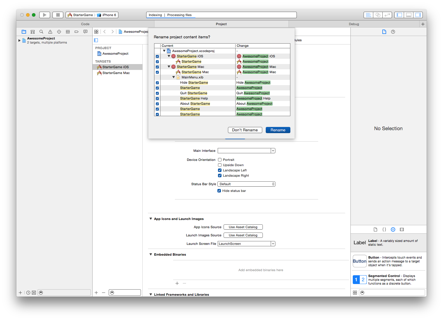This screenshot has height=320, width=443.
Task: Toggle the Debug area visibility
Action: click(409, 15)
